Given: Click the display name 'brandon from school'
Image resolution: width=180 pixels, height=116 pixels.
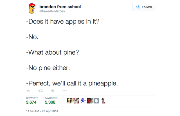Looking at the screenshot, I should (x=60, y=6).
